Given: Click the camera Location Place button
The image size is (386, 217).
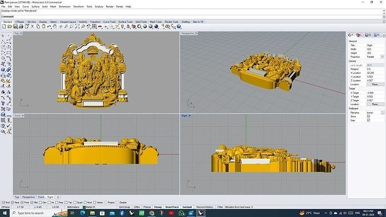Looking at the screenshot, I should 375,85.
